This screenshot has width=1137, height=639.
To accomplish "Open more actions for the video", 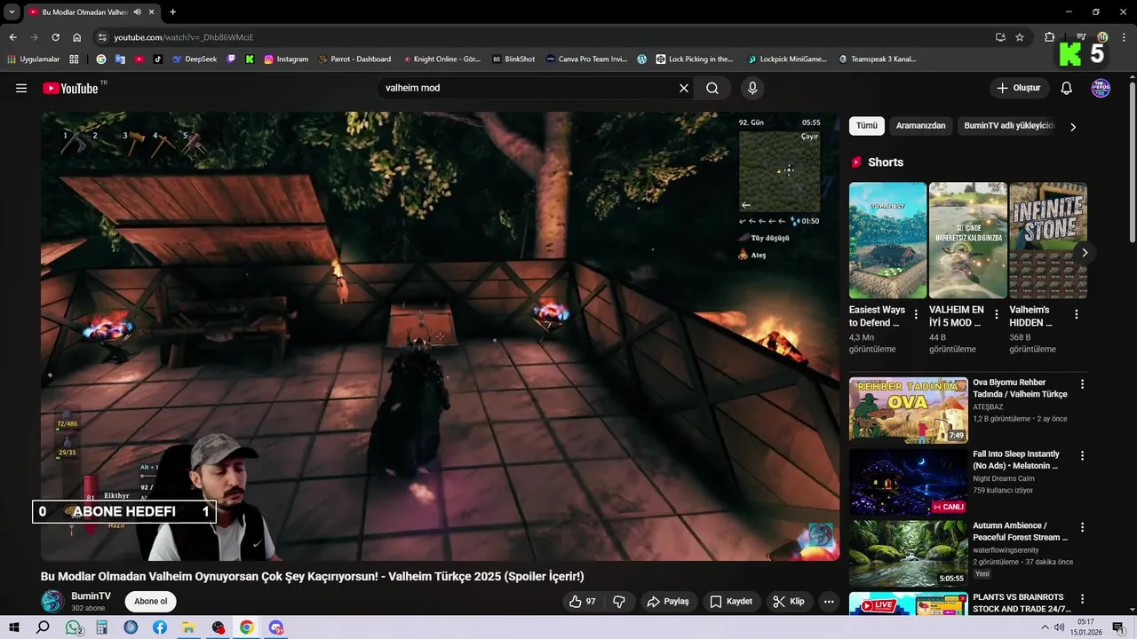I will pyautogui.click(x=829, y=602).
